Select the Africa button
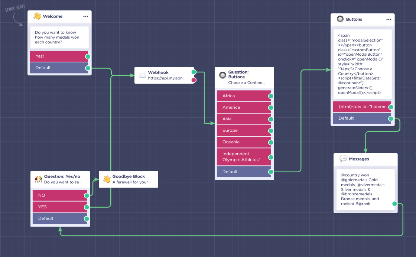 pos(244,96)
